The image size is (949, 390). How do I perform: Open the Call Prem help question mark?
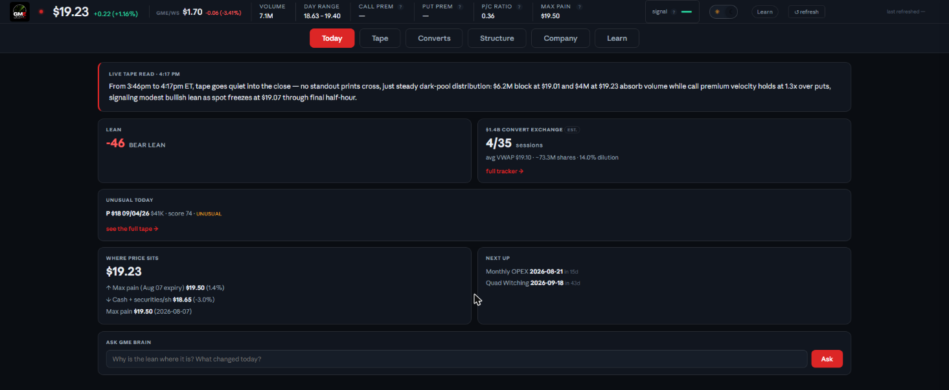pos(401,6)
